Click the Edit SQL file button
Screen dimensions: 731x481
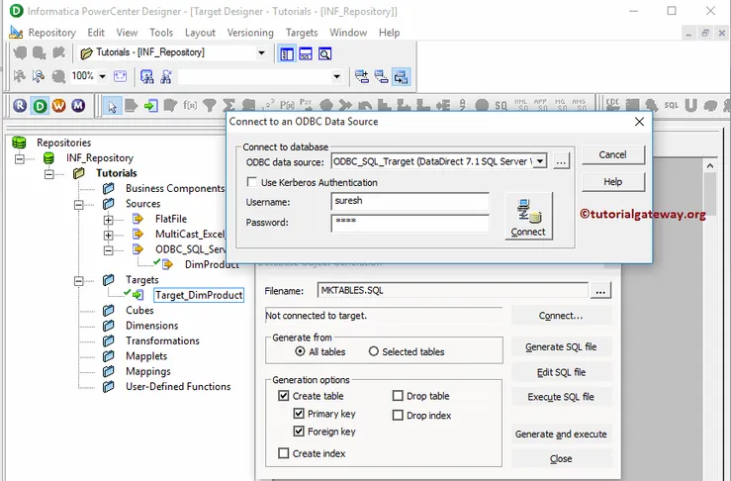[561, 372]
